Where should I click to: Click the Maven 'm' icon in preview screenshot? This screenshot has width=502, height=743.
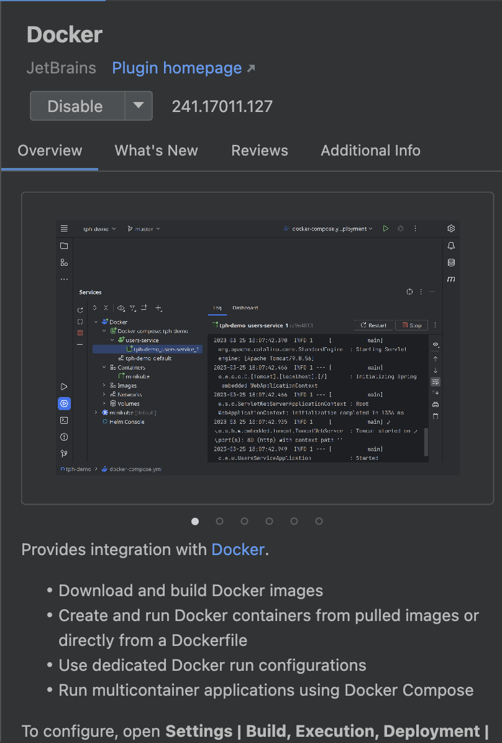click(451, 279)
